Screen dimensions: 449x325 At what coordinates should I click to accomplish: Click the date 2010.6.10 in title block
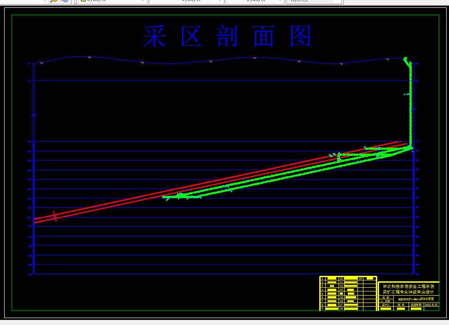[x=431, y=305]
